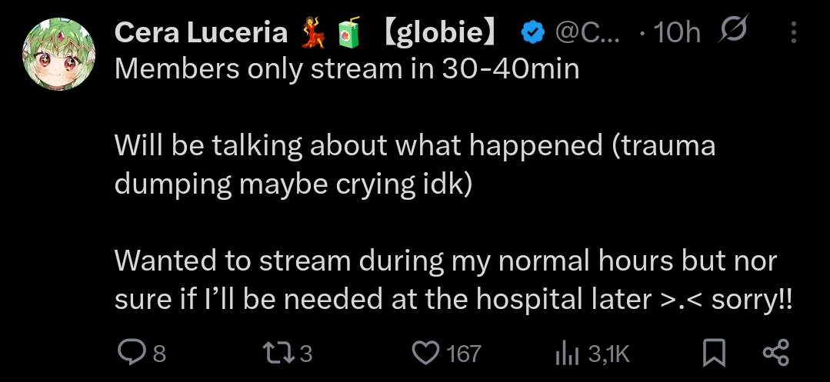Click the 3,1K views count
The image size is (830, 382).
click(x=608, y=354)
